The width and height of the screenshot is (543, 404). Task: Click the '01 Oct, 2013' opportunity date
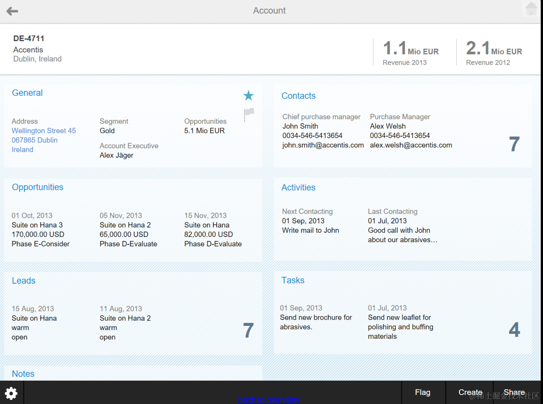(x=32, y=215)
